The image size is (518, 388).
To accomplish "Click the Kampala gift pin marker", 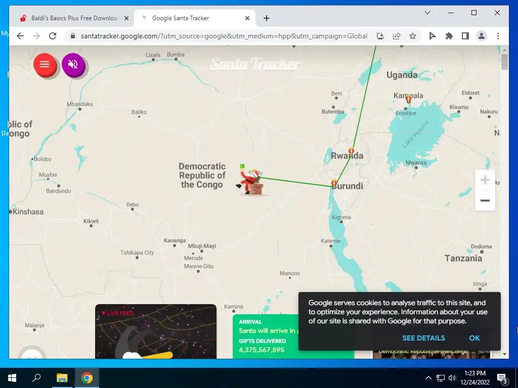I will (408, 99).
